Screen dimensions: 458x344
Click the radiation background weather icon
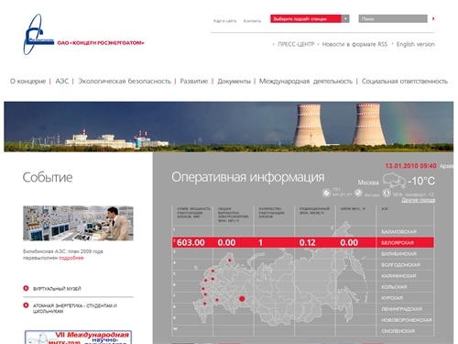(x=358, y=193)
